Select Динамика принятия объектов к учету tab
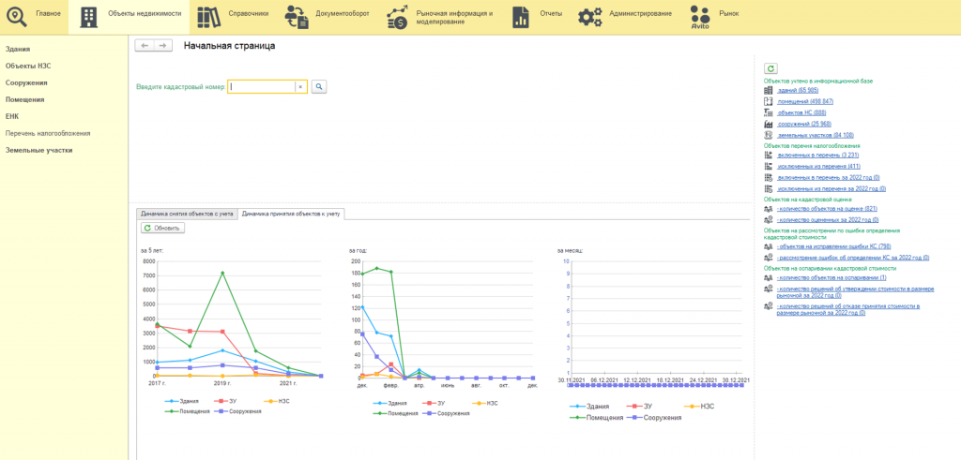The width and height of the screenshot is (961, 460). point(292,215)
